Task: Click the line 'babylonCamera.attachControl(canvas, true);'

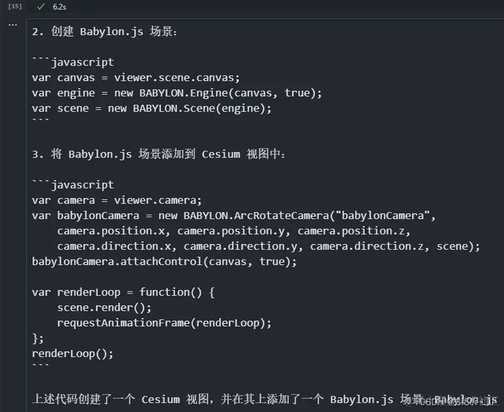Action: 164,262
